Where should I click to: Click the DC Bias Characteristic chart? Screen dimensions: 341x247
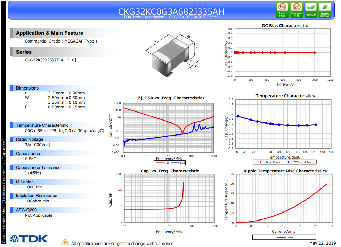[283, 52]
